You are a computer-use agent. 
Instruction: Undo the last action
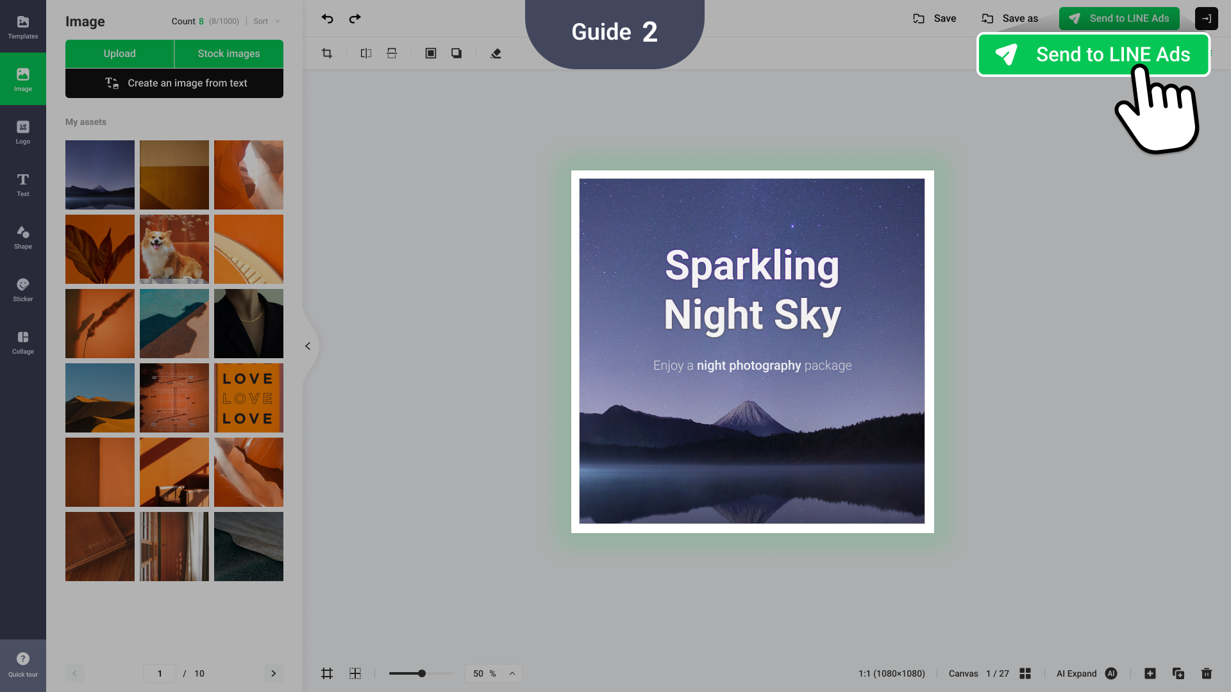[328, 19]
